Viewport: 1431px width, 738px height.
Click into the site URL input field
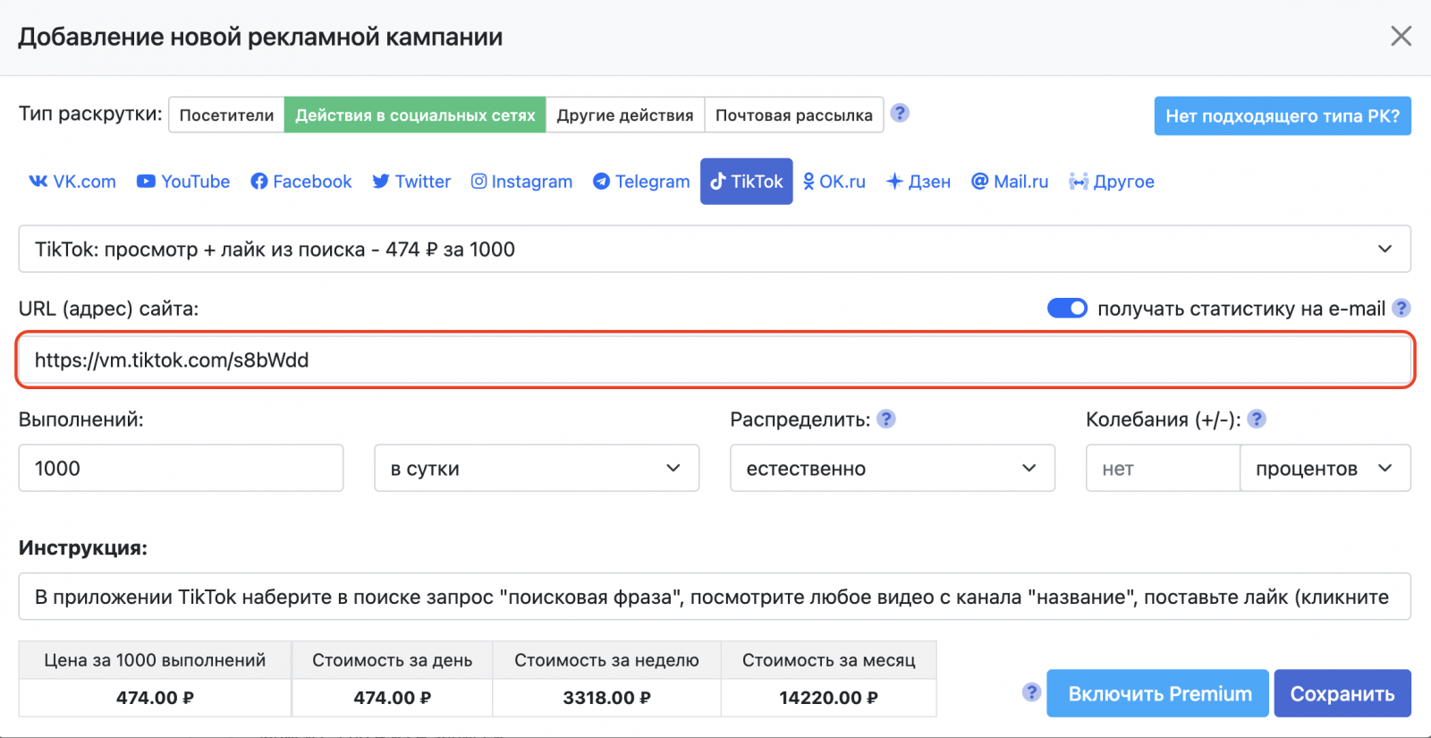pos(714,361)
